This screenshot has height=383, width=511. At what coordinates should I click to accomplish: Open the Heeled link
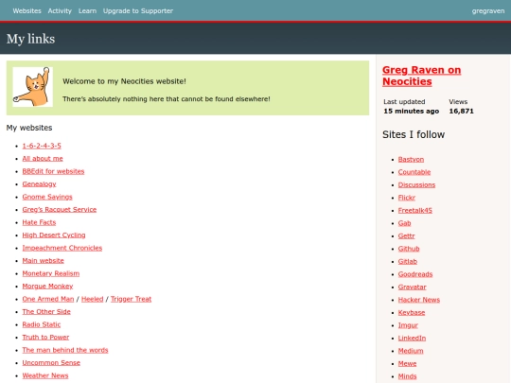(x=92, y=299)
